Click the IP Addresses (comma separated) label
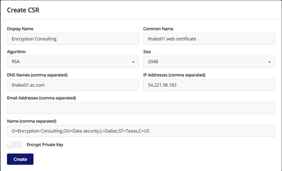 174,75
